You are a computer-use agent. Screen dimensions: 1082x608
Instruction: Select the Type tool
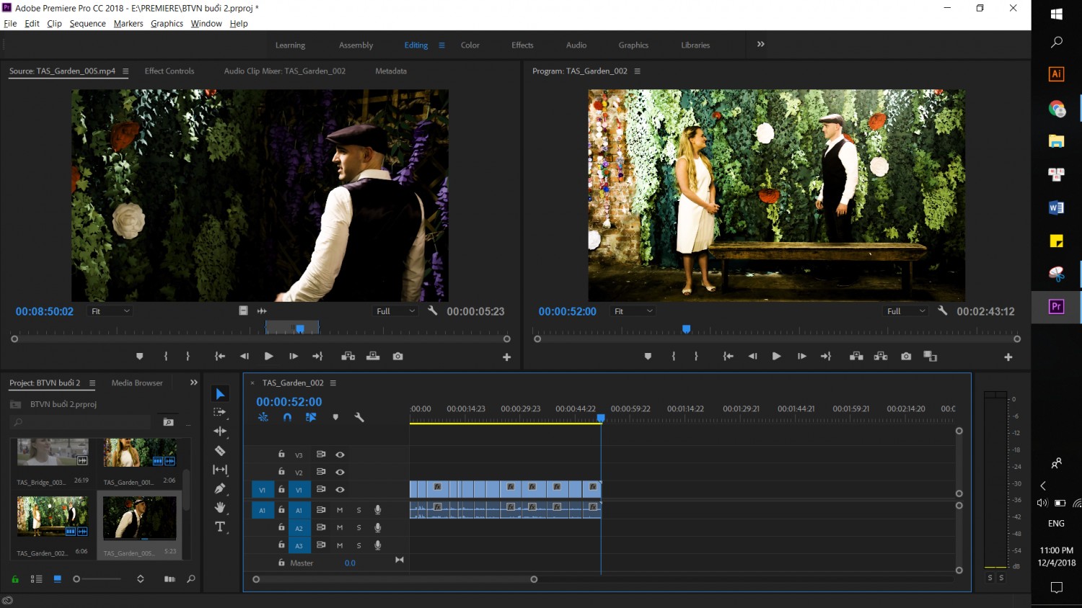pyautogui.click(x=220, y=527)
